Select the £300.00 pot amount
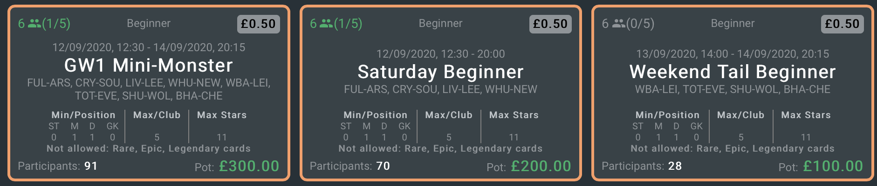The height and width of the screenshot is (186, 877). pyautogui.click(x=249, y=166)
